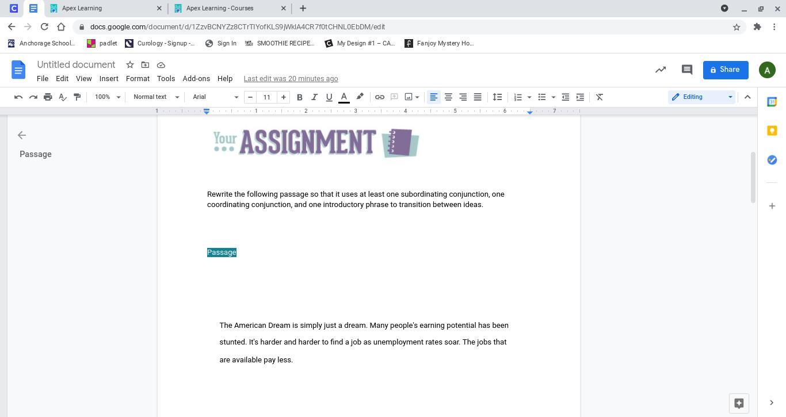This screenshot has height=417, width=786.
Task: Redo the last action
Action: click(33, 97)
